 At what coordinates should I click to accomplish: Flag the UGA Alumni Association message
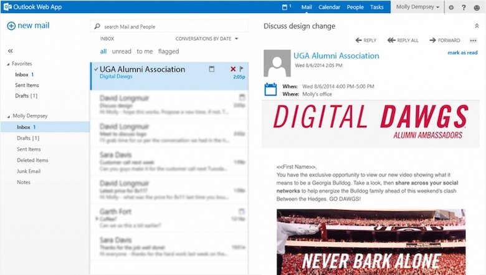click(x=242, y=69)
